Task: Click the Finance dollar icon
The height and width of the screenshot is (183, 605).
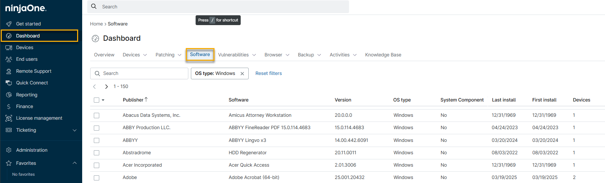Action: tap(9, 107)
